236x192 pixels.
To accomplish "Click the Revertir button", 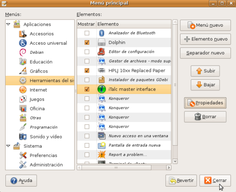I will [x=181, y=181].
